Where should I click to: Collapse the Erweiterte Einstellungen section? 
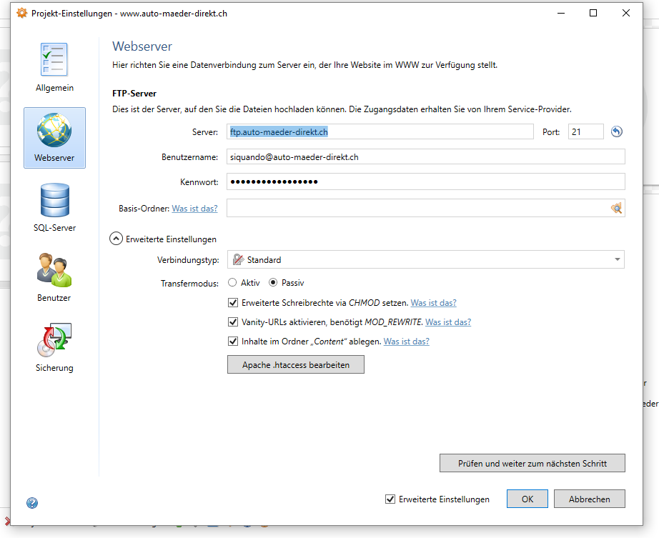(x=116, y=239)
